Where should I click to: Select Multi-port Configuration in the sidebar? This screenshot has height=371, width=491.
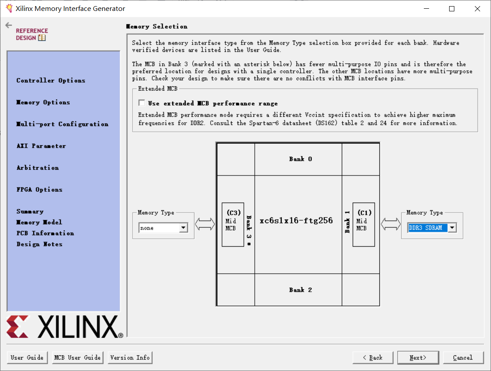tap(62, 124)
